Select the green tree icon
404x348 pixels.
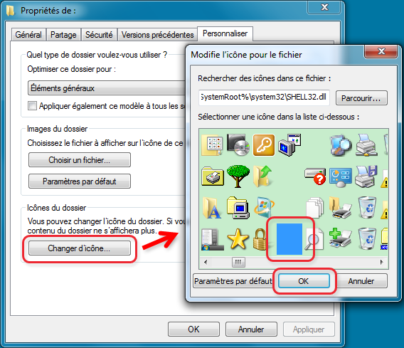click(x=238, y=176)
